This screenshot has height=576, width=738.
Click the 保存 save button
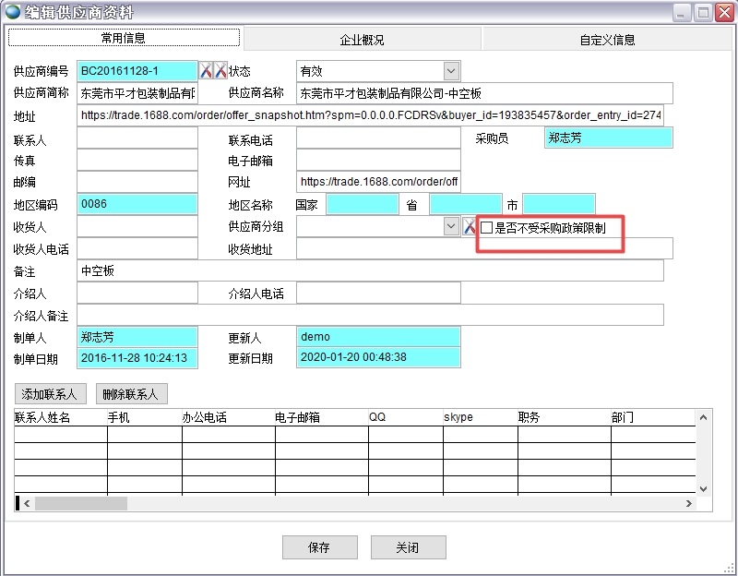[x=319, y=546]
